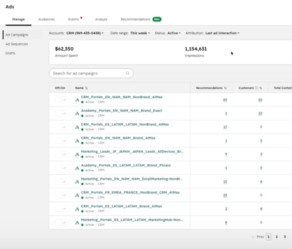This screenshot has width=292, height=249.
Task: Toggle off Marketing_Portals_EN_NAM_NAM_EmailMarketing campaign
Action: click(x=61, y=181)
